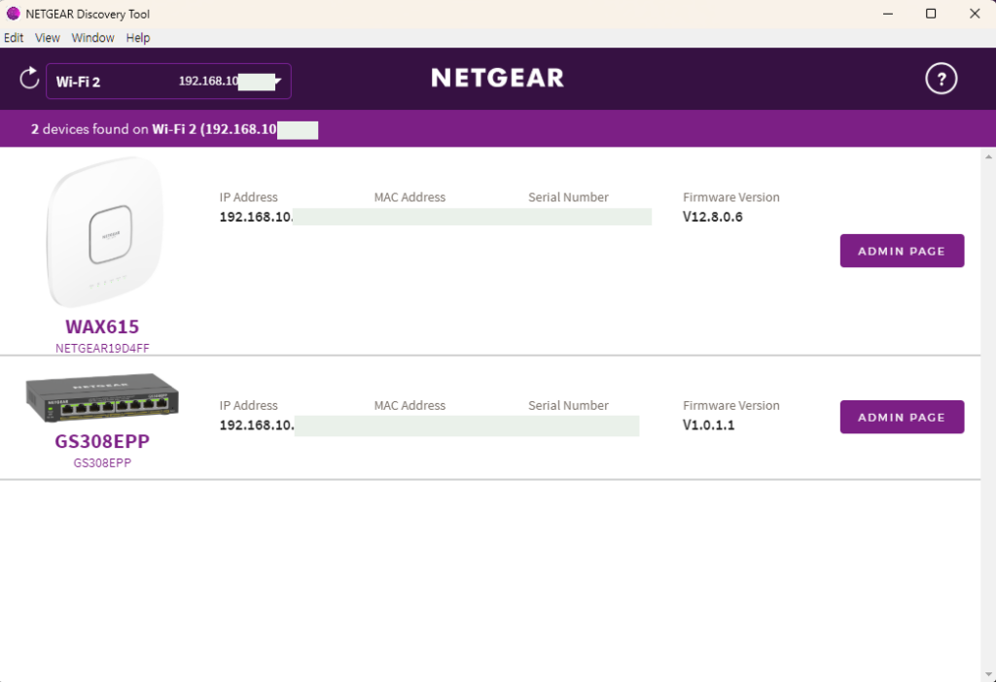996x682 pixels.
Task: Minimize the Discovery Tool window
Action: click(x=888, y=14)
